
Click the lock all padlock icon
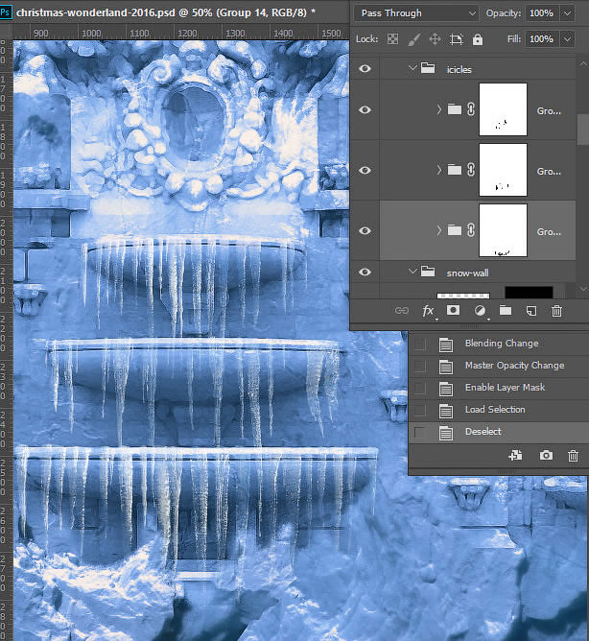pos(477,39)
